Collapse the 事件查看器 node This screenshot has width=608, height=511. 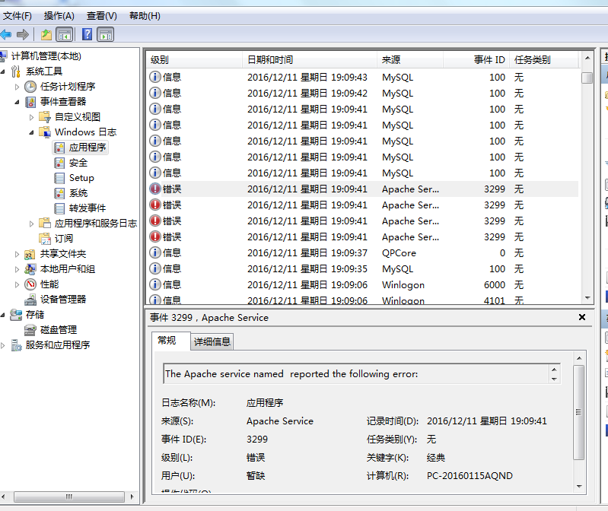[17, 103]
